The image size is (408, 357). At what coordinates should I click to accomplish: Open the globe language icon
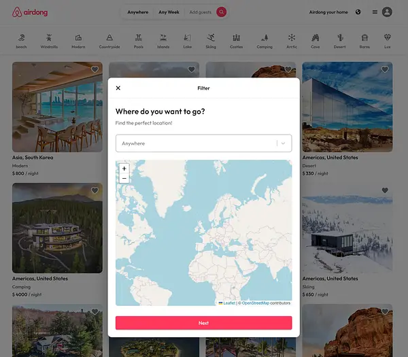point(358,12)
